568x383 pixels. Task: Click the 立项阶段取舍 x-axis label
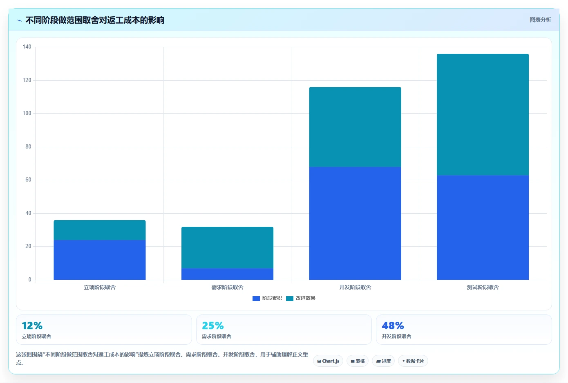tap(100, 287)
